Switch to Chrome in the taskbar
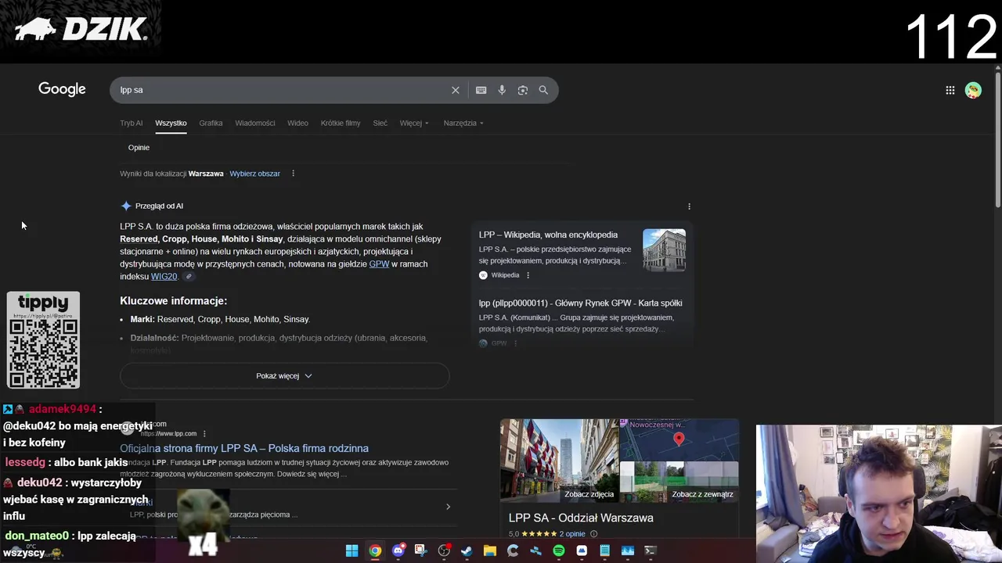The width and height of the screenshot is (1002, 563). [375, 550]
